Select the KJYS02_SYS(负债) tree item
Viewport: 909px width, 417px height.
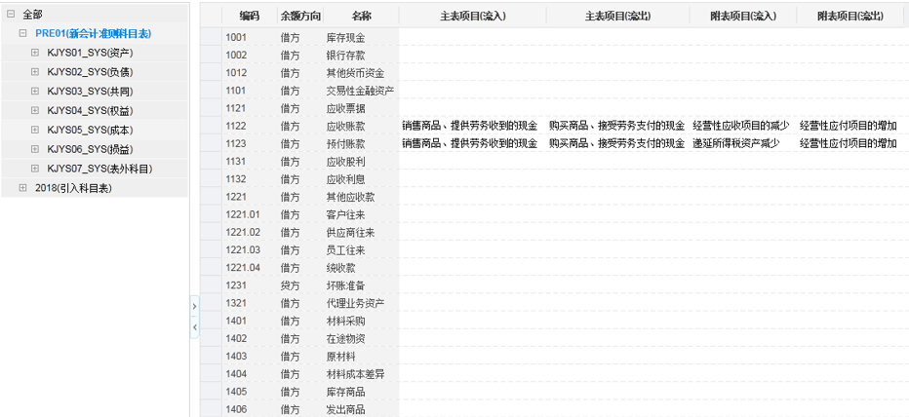tap(91, 72)
